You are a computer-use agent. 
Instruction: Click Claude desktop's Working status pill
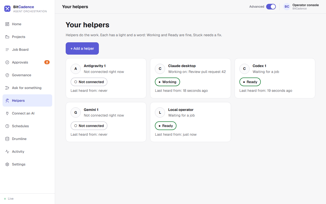coord(167,82)
